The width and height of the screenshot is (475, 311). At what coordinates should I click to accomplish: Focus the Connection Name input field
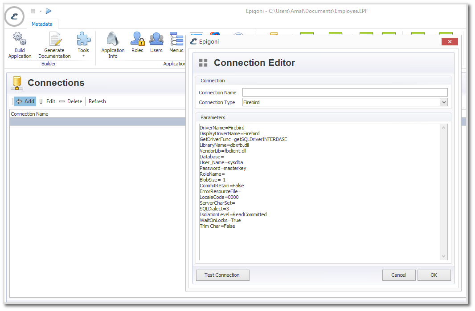(345, 93)
